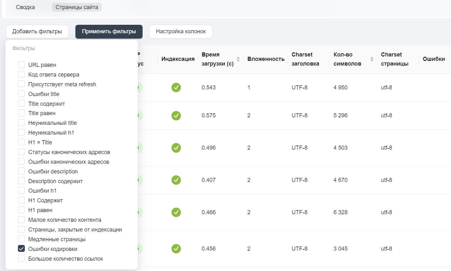
Task: Enable the Ошибки h1 checkbox
Action: pyautogui.click(x=21, y=190)
